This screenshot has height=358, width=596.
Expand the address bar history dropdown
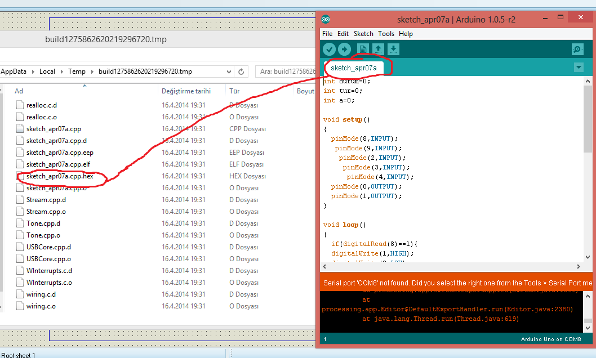tap(228, 71)
